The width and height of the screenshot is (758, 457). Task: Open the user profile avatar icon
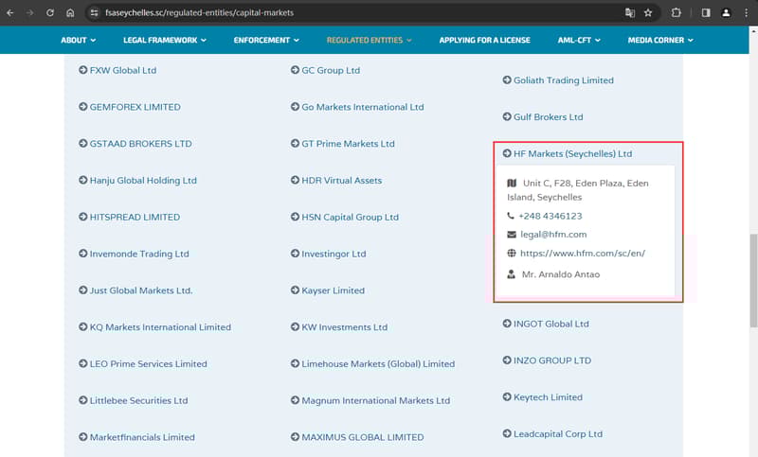(726, 13)
